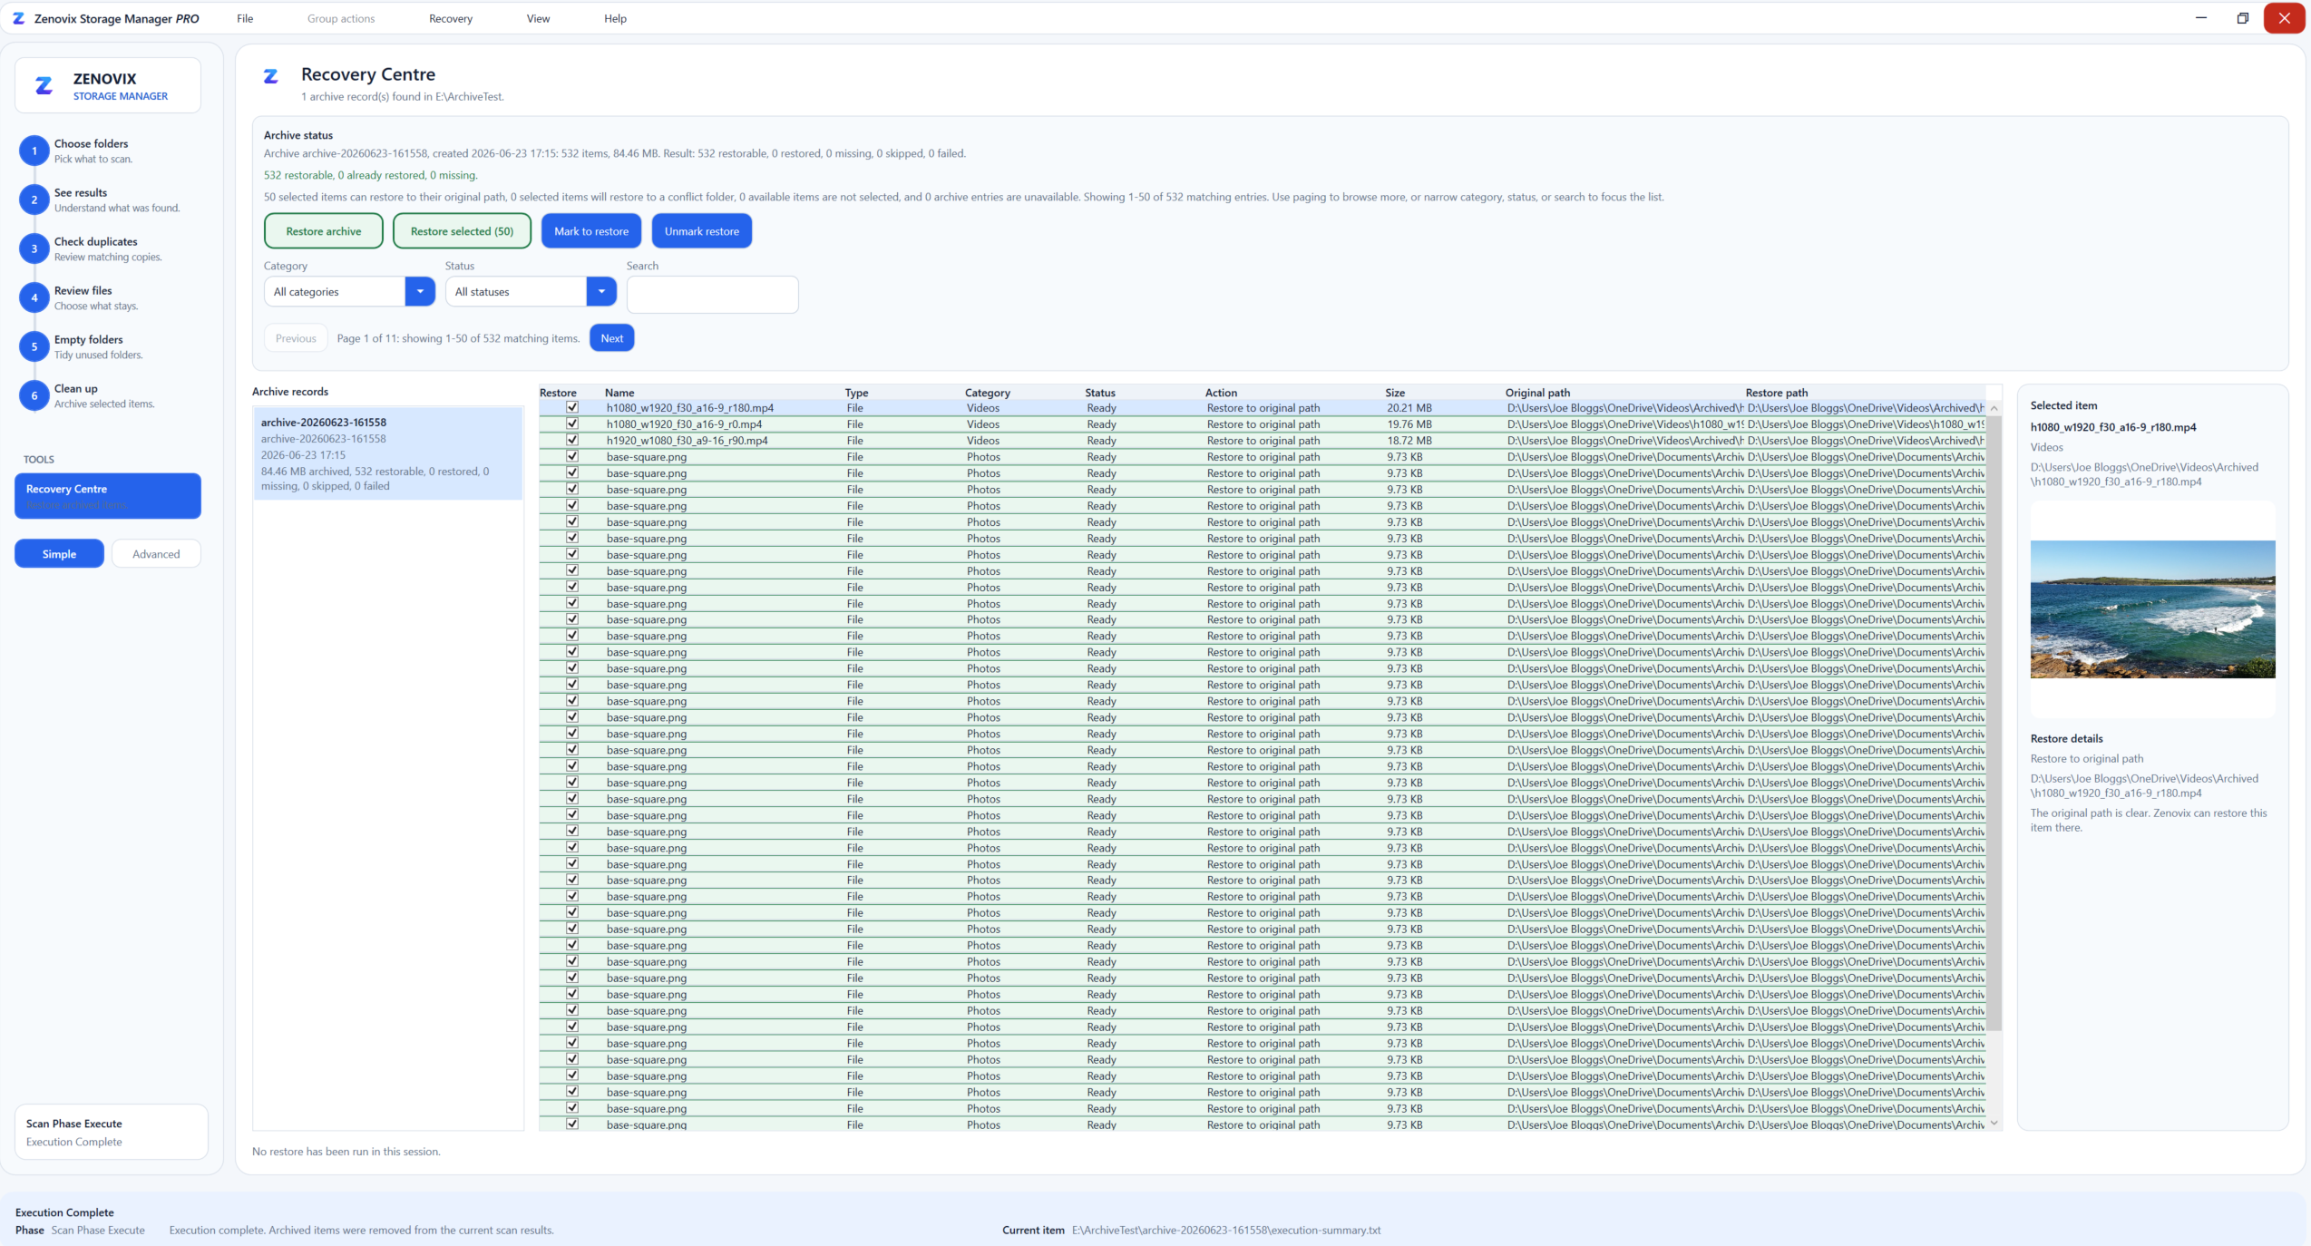The width and height of the screenshot is (2311, 1246).
Task: Toggle the Simple mode button
Action: pyautogui.click(x=59, y=553)
